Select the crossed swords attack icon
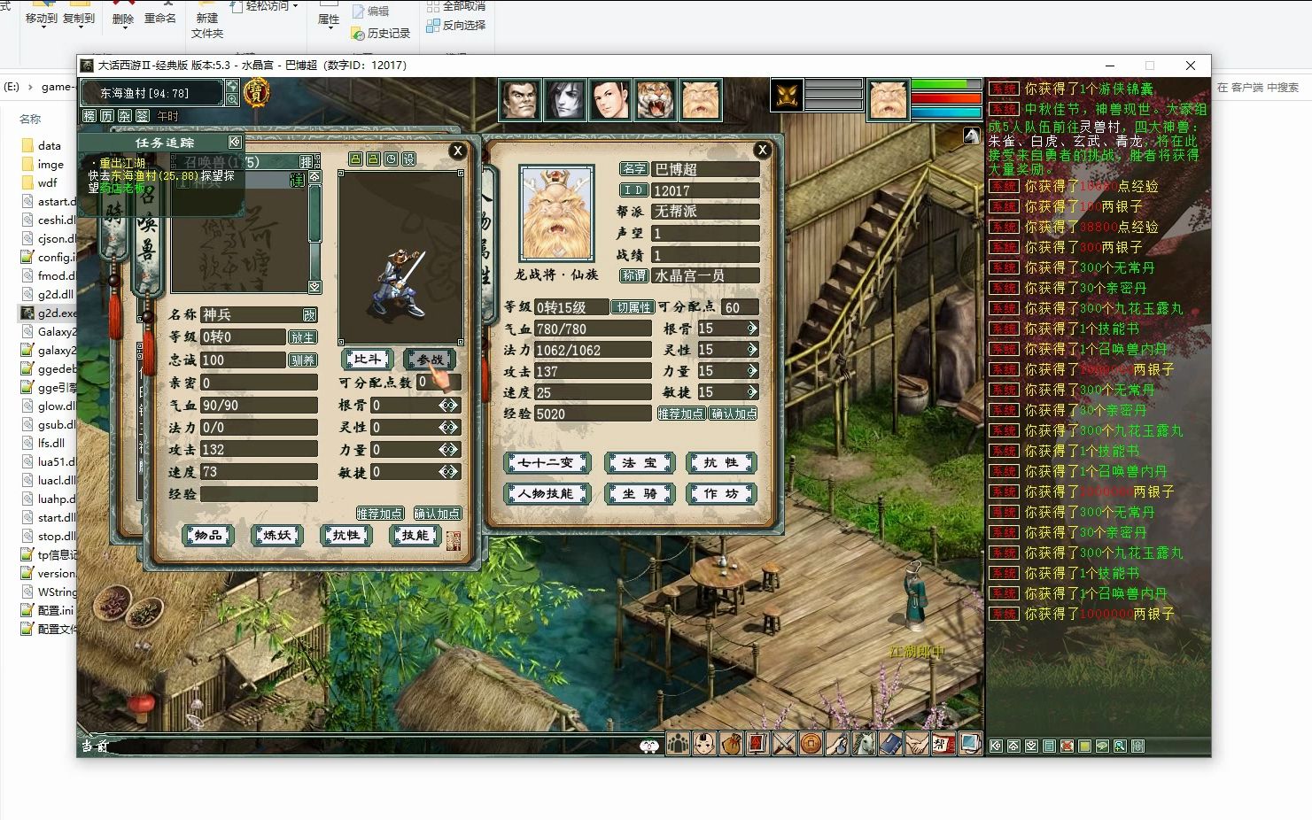 pyautogui.click(x=784, y=744)
